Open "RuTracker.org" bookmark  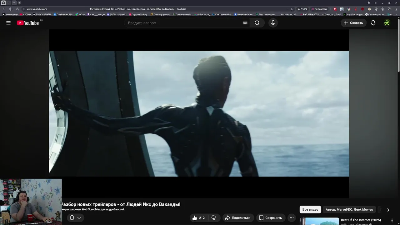coord(202,14)
